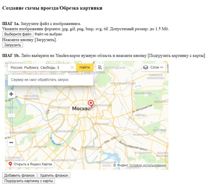The height and width of the screenshot is (190, 209).
Task: Click the Добавить флажок button
Action: coord(20,175)
